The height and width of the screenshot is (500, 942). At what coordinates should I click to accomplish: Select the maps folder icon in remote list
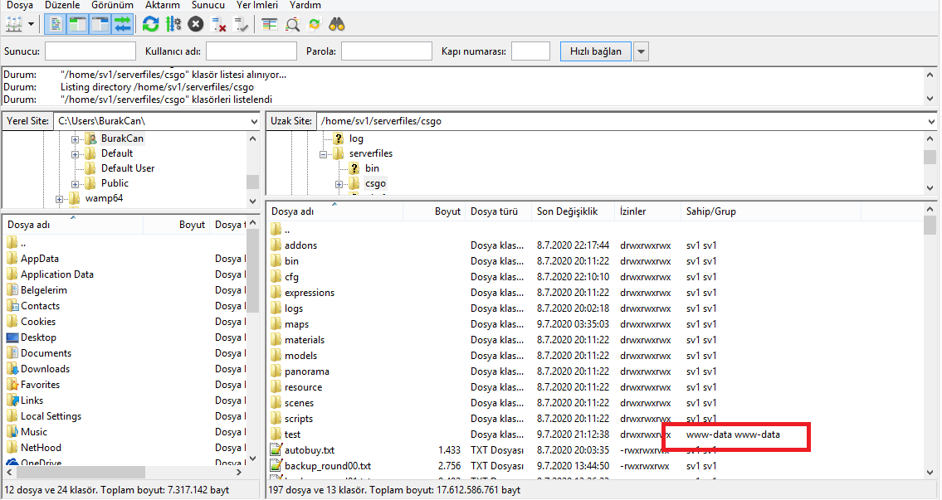pos(276,324)
